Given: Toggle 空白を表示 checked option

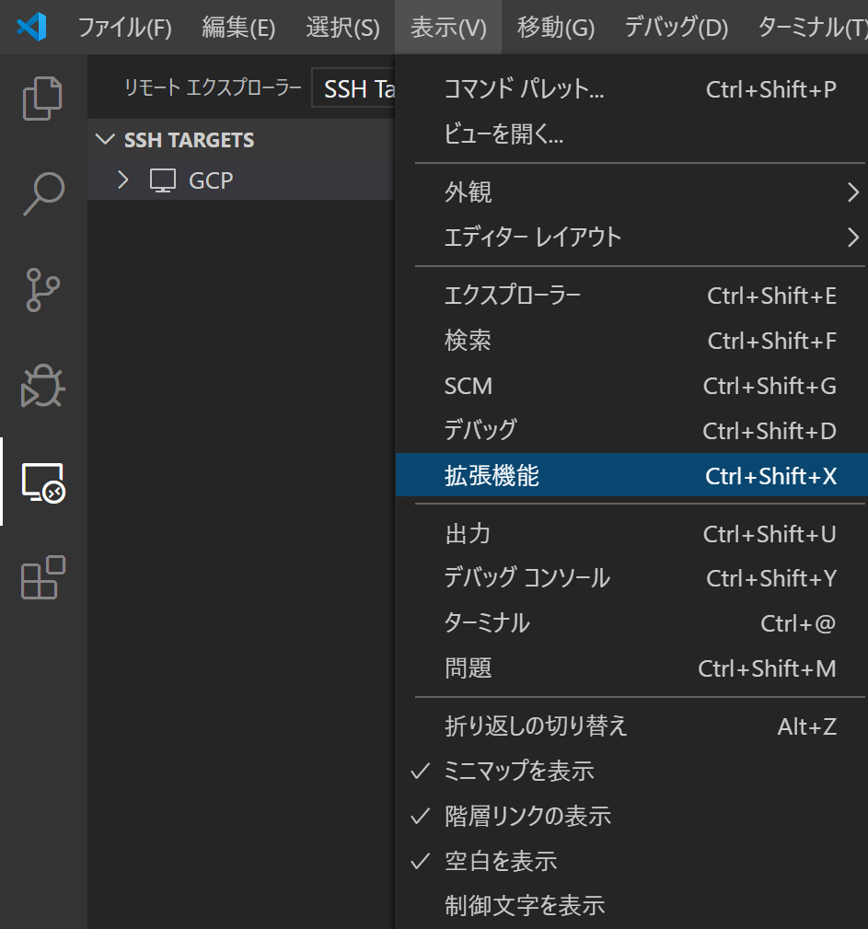Looking at the screenshot, I should 501,862.
